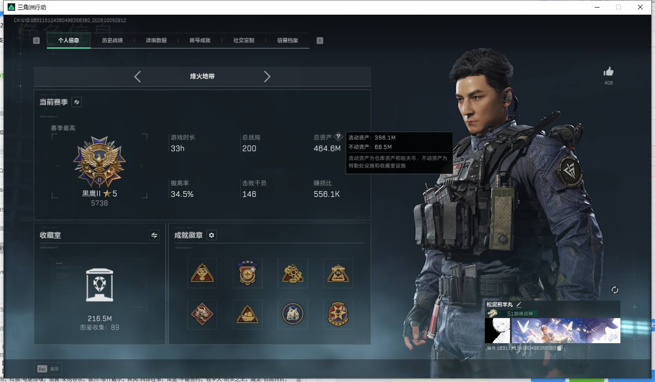Select the red star round badge
This screenshot has width=655, height=382.
point(338,314)
